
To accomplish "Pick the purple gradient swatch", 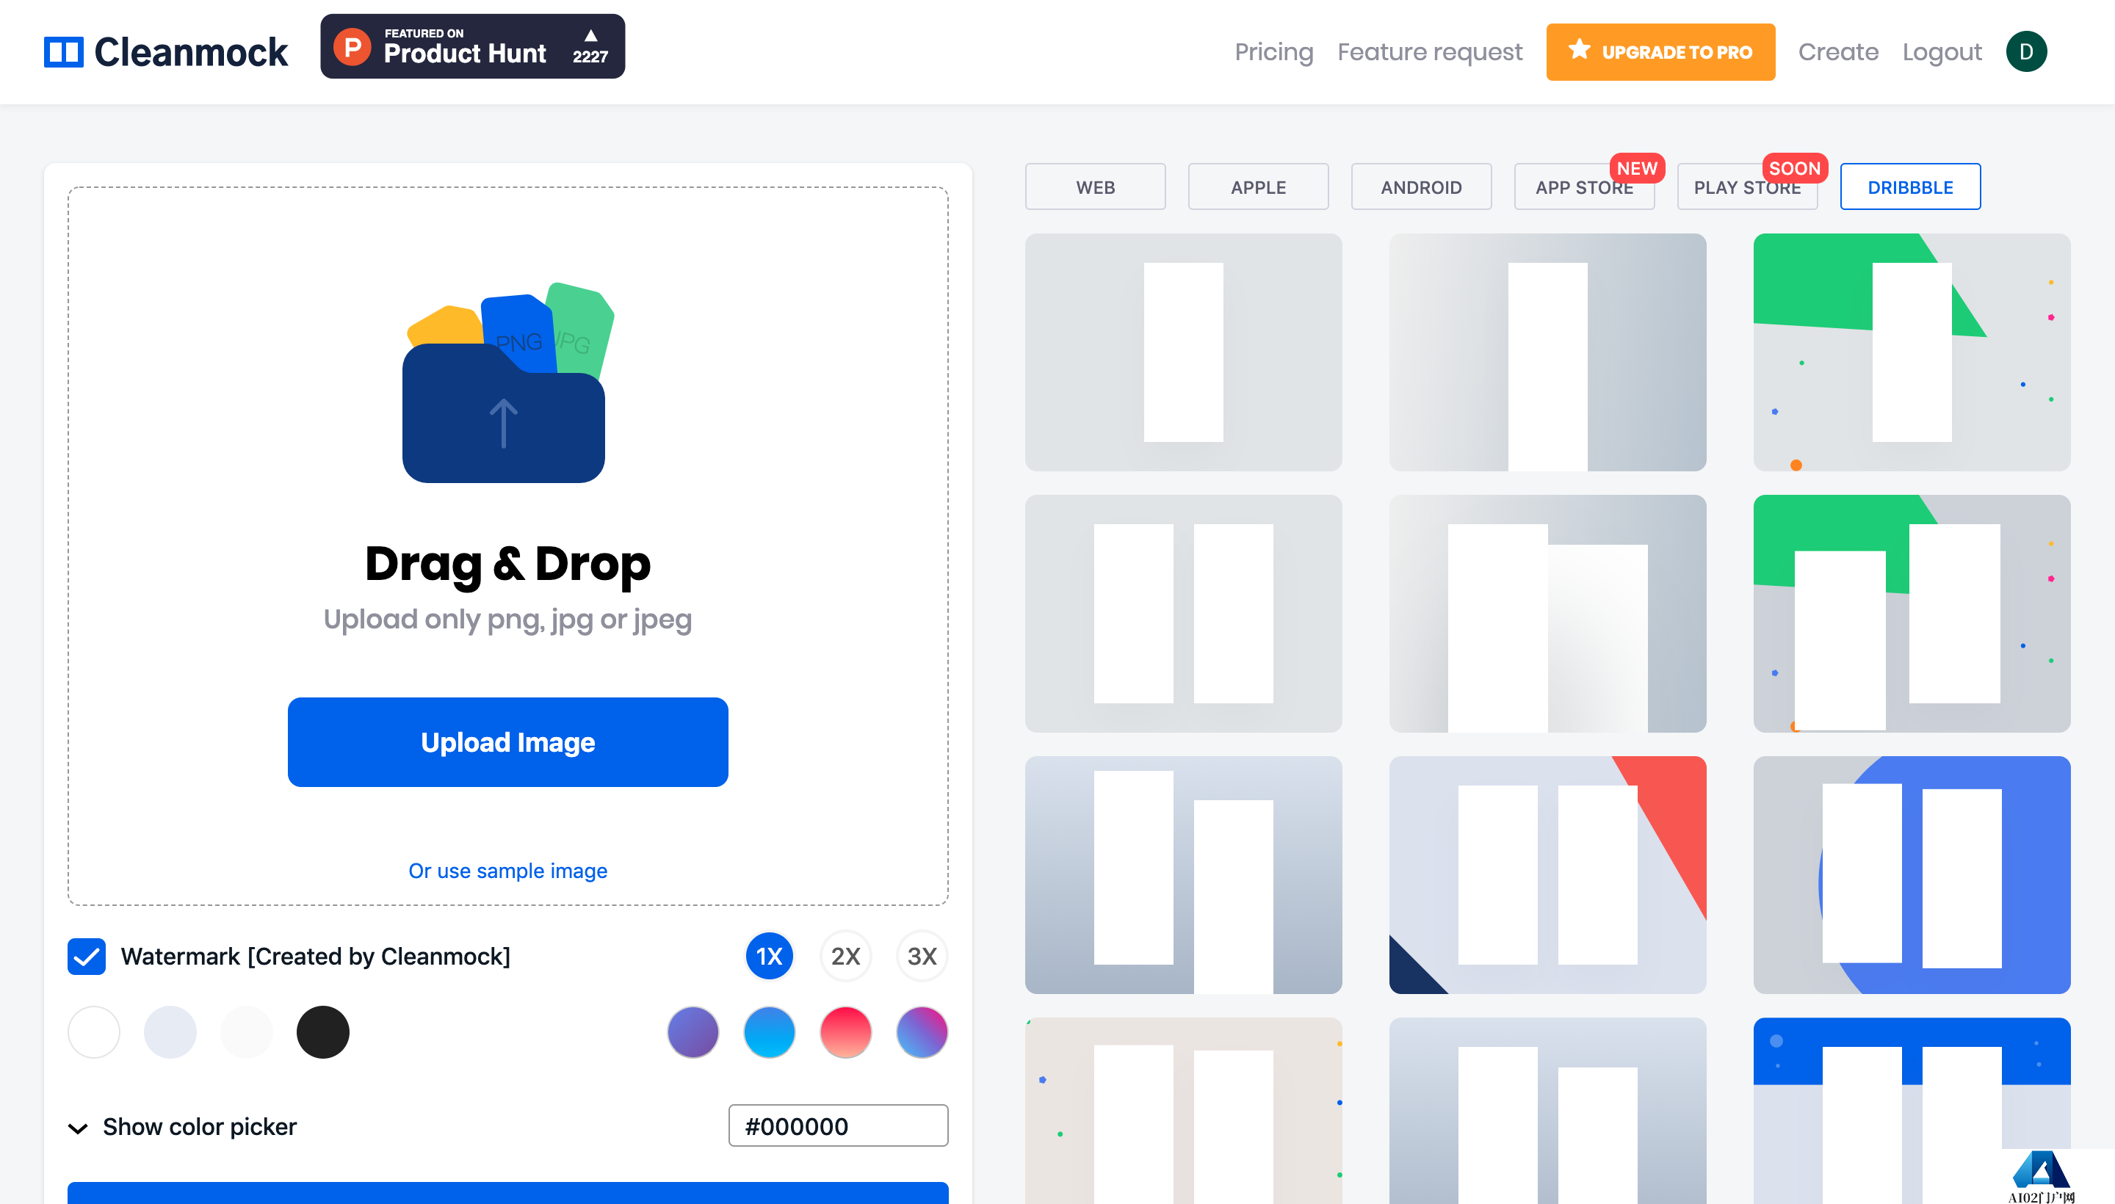I will point(693,1032).
